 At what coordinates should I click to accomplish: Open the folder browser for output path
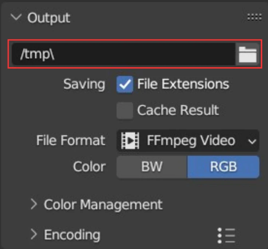(248, 54)
